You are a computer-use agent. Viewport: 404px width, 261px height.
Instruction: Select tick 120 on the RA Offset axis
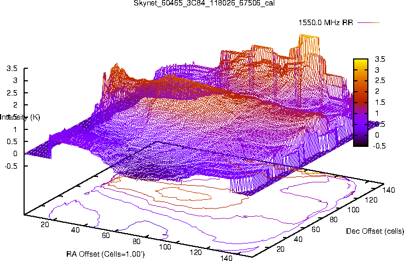[195, 253]
